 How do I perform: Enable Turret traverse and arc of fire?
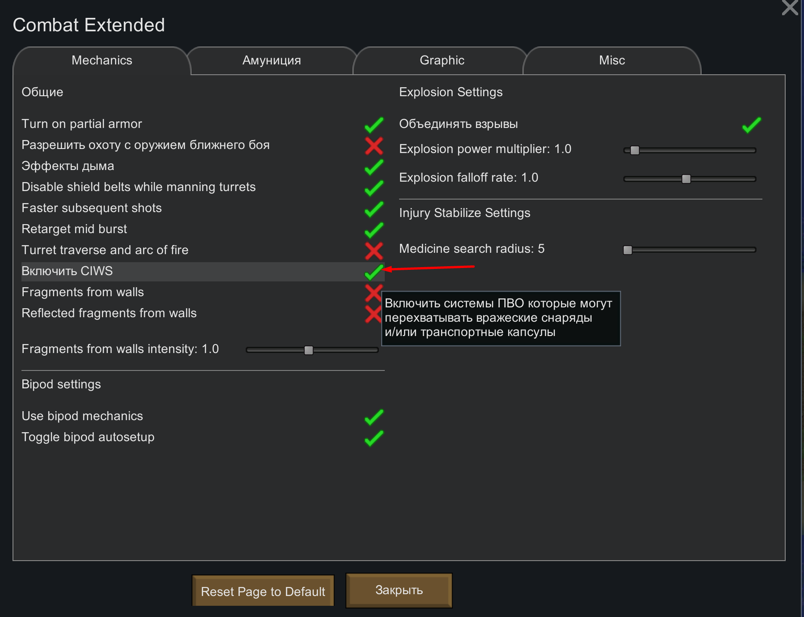coord(374,251)
